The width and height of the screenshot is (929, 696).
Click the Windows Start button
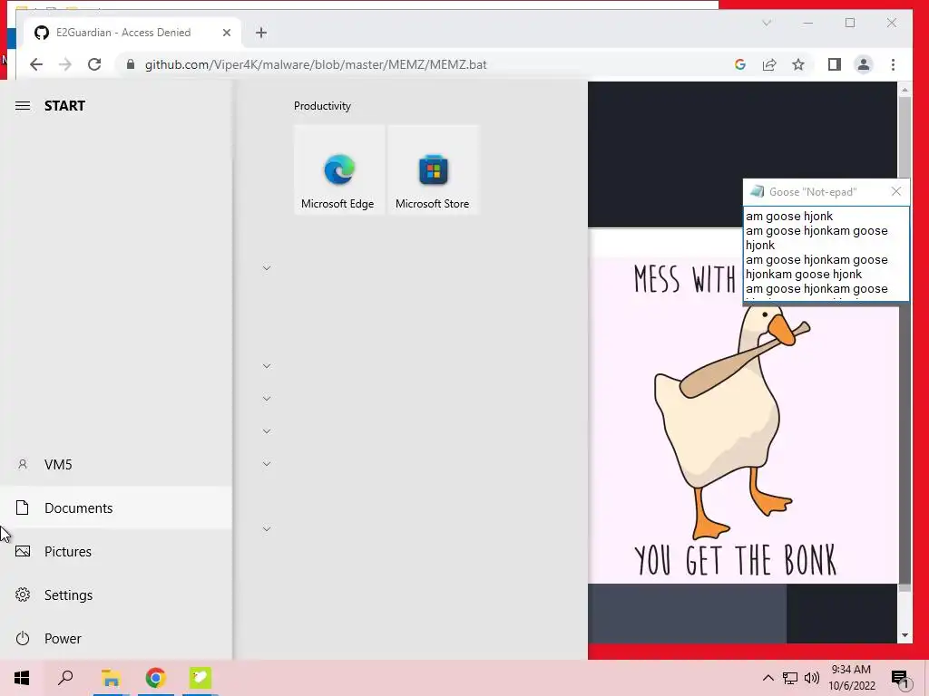(x=22, y=678)
